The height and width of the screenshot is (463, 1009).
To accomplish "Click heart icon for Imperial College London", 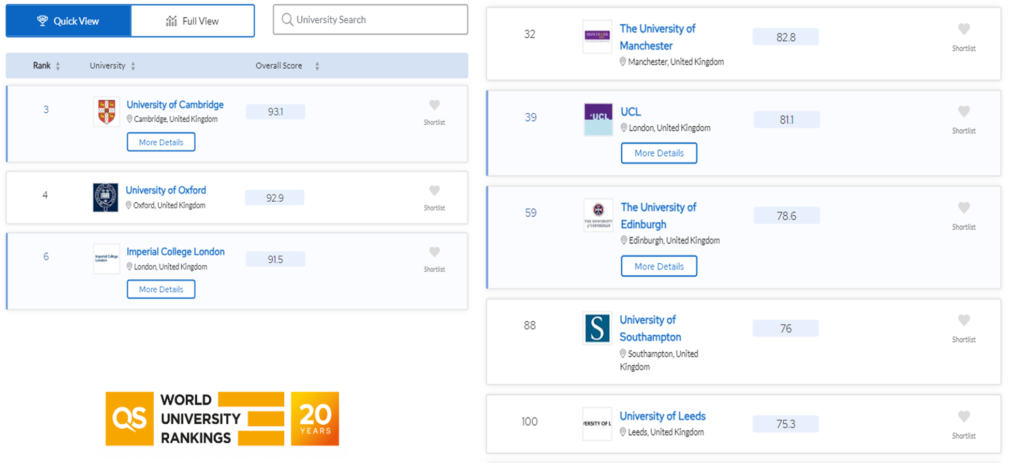I will click(434, 252).
